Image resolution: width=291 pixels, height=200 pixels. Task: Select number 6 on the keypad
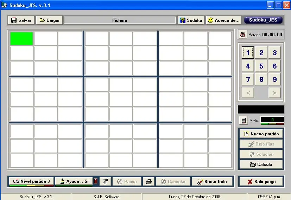tap(274, 66)
